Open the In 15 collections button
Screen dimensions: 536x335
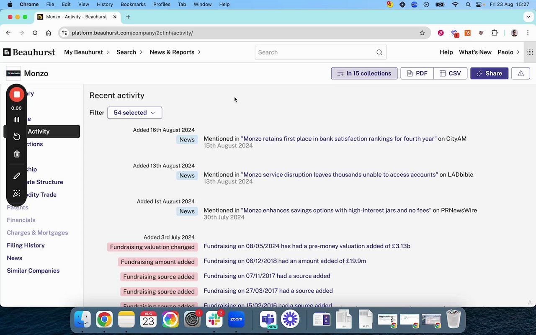tap(364, 73)
